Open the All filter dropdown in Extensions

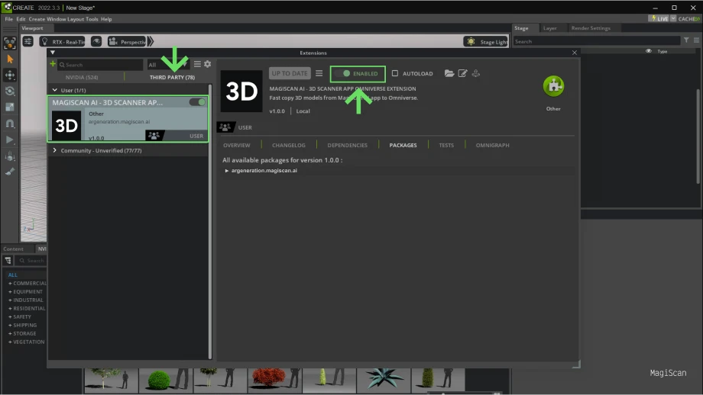tap(167, 65)
